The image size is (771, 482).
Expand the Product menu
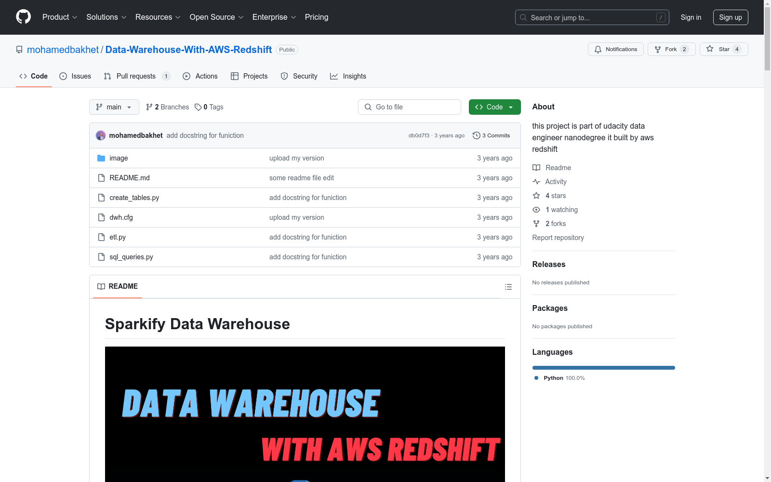tap(60, 17)
